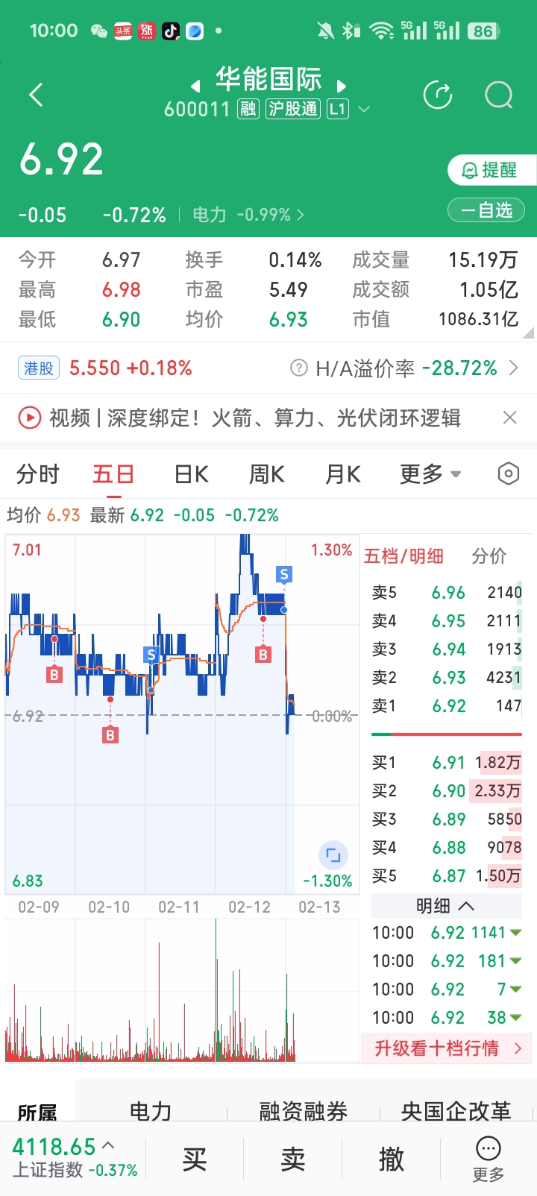The height and width of the screenshot is (1196, 537).
Task: Select 卖3 6.94 order row
Action: click(x=447, y=649)
